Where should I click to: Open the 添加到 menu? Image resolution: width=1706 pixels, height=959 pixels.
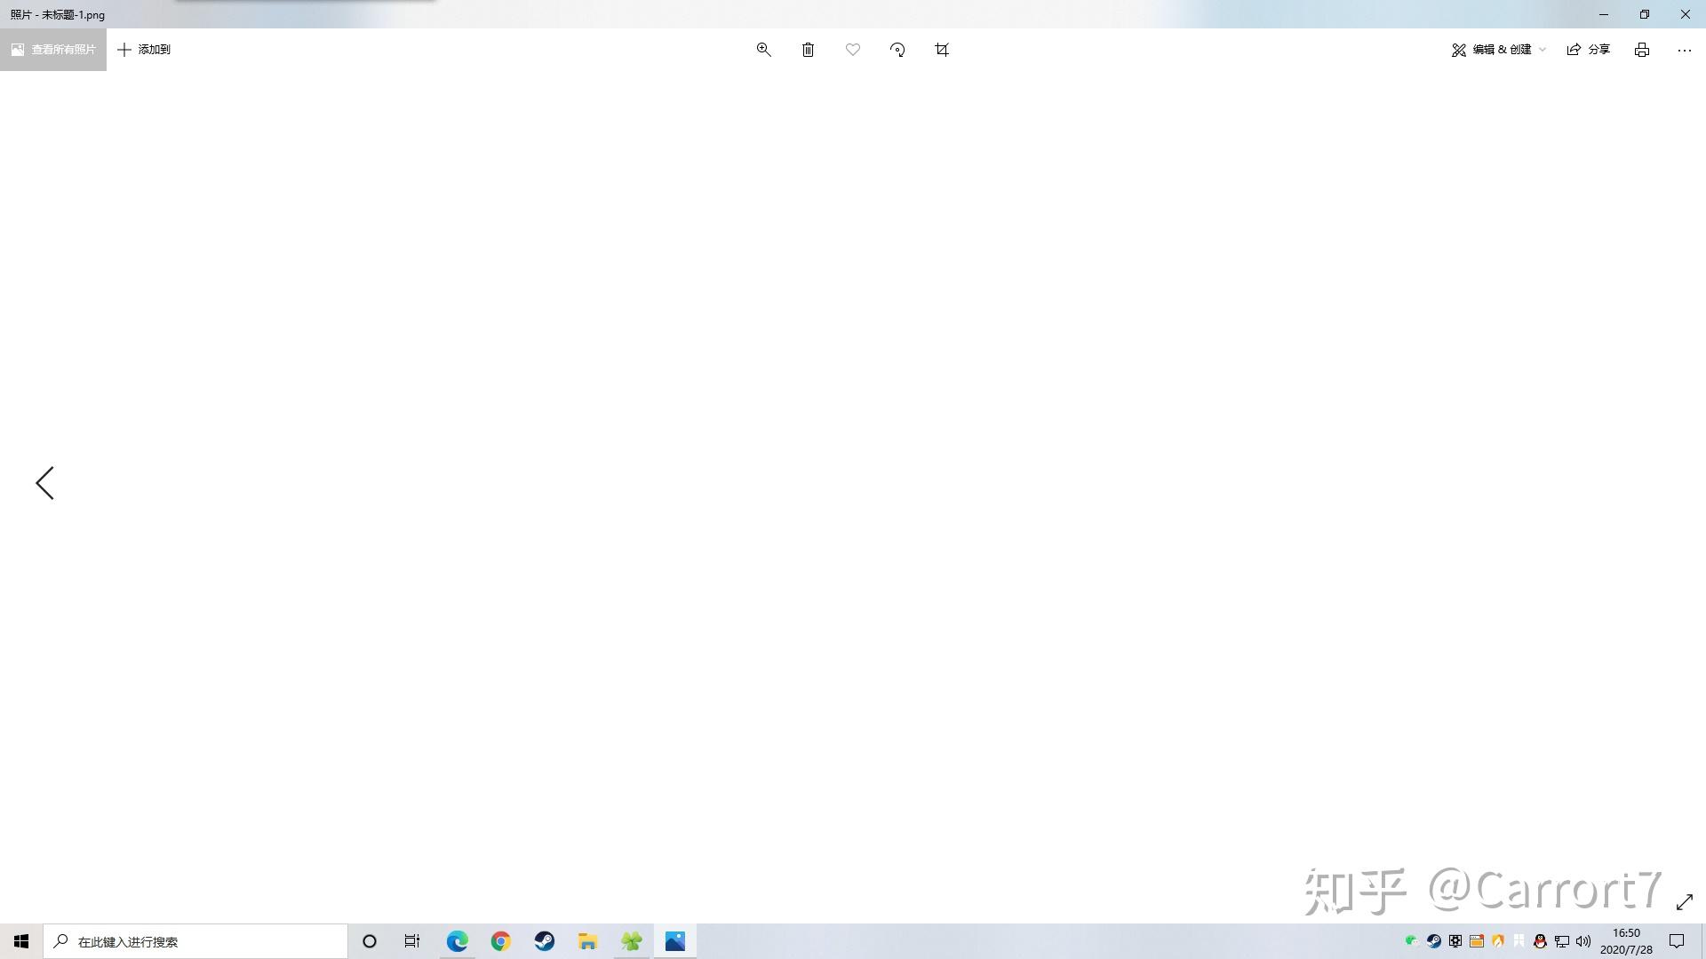tap(144, 50)
